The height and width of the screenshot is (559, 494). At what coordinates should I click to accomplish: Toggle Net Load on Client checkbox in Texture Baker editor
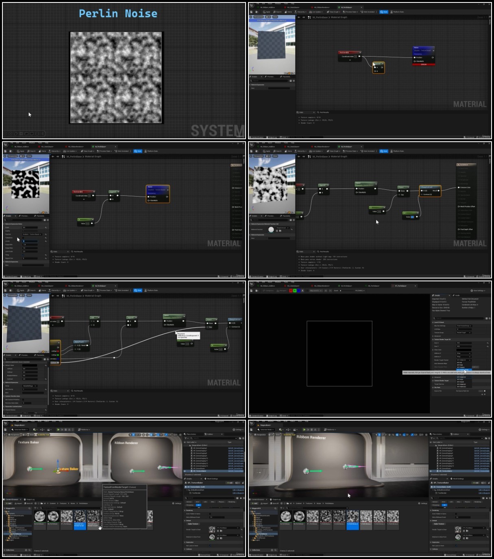209,546
